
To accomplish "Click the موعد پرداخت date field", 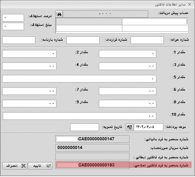I will (149, 127).
